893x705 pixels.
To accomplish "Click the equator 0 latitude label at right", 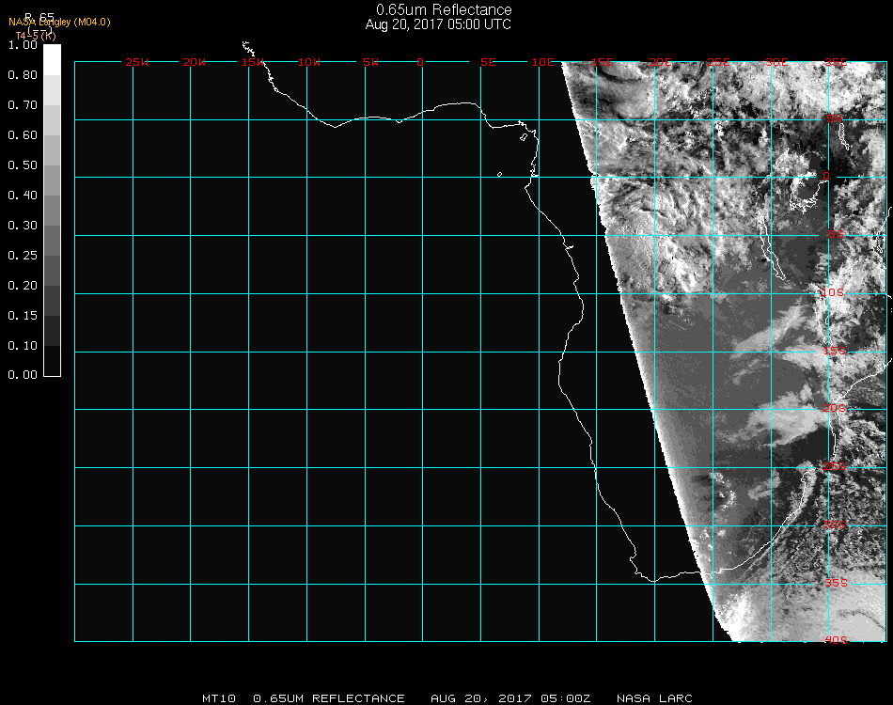I will tap(826, 176).
